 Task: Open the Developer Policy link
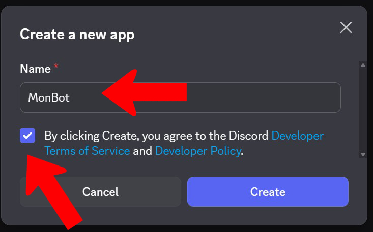coord(197,151)
